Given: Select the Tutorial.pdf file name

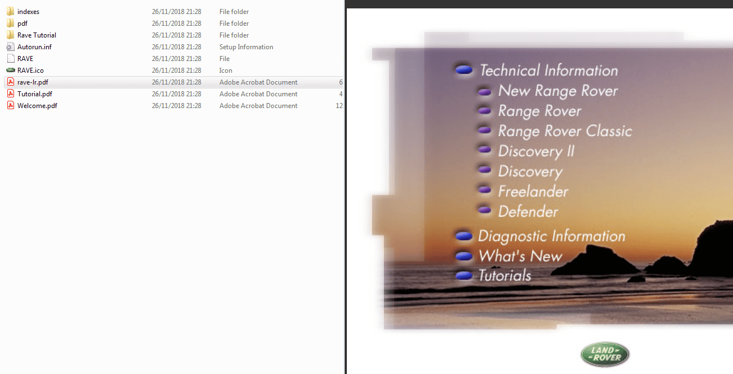Looking at the screenshot, I should coord(35,94).
